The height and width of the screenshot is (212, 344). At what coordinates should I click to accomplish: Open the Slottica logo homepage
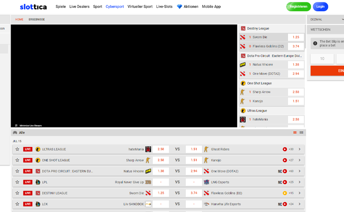33,7
